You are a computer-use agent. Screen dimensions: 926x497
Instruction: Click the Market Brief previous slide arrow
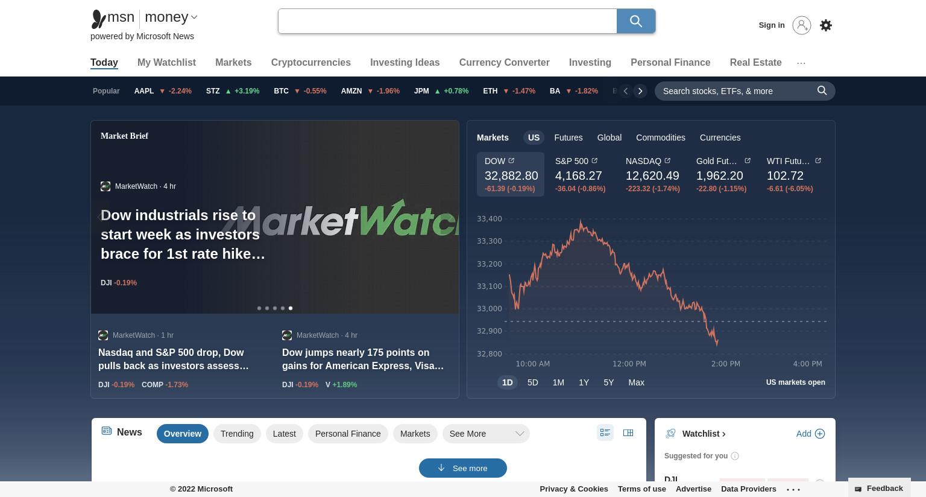(x=101, y=217)
